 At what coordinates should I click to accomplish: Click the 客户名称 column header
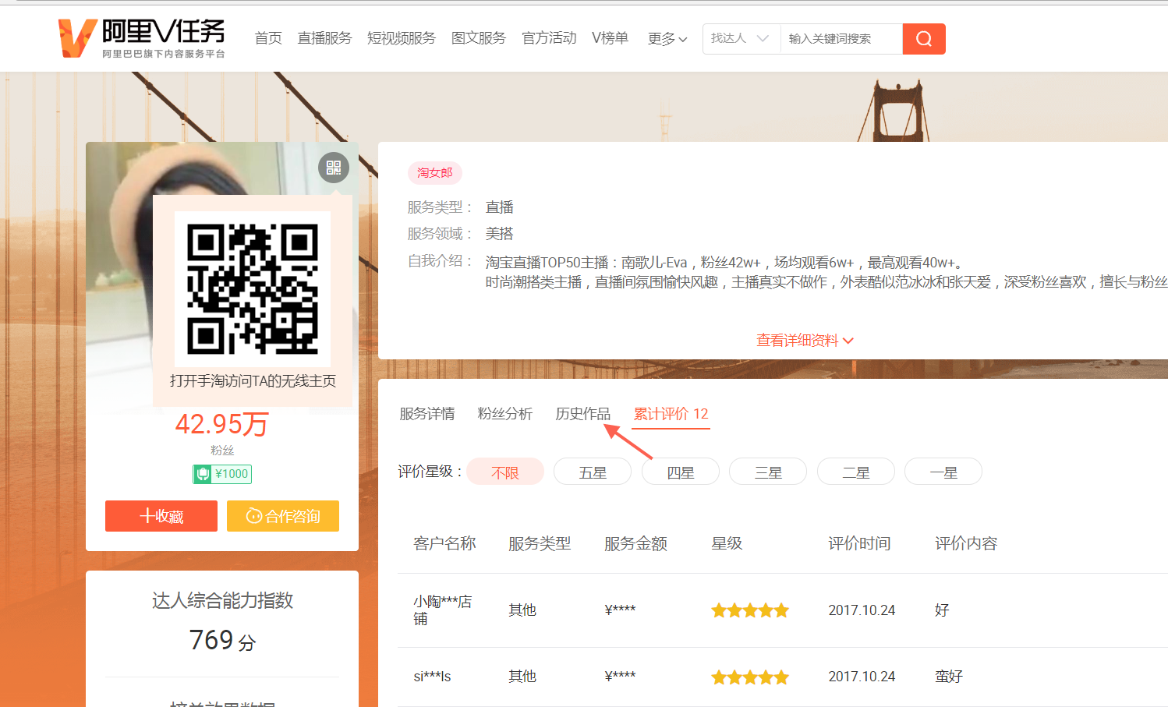444,543
